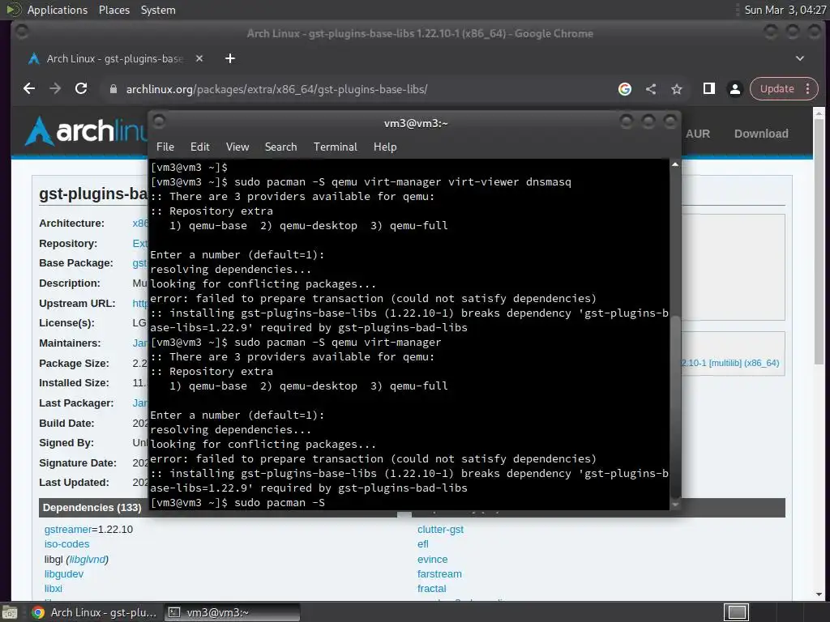The height and width of the screenshot is (622, 830).
Task: Open the libxi dependency link
Action: [x=53, y=589]
